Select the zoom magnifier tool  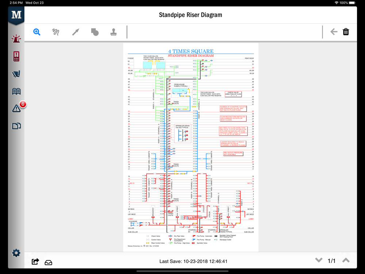coord(37,32)
